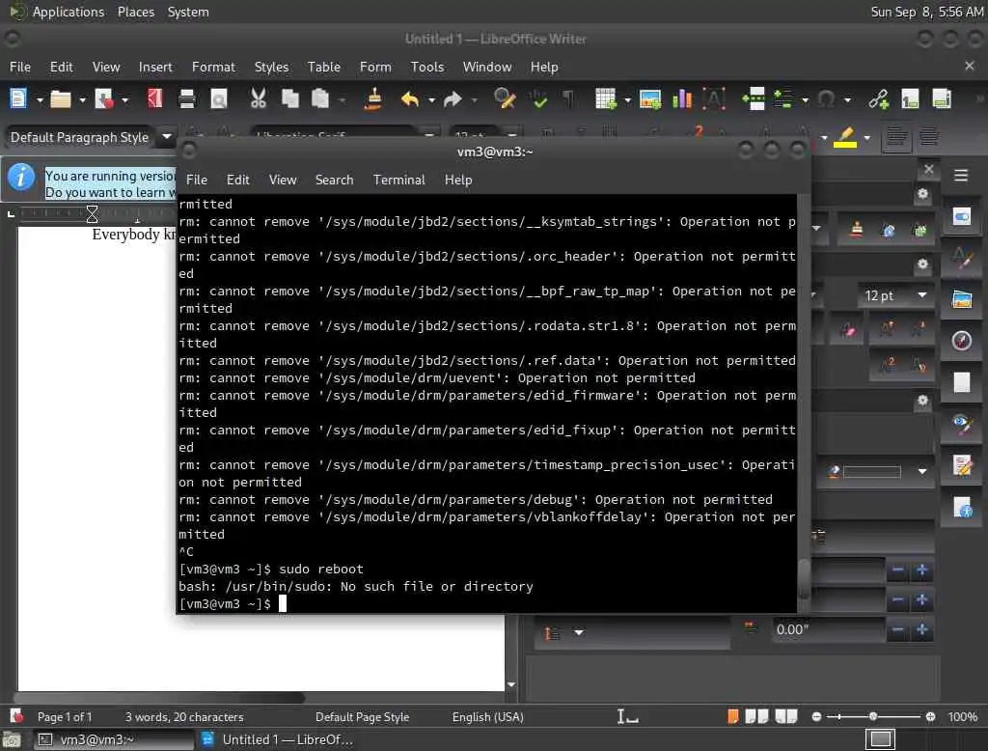Click the Undo arrow icon
This screenshot has height=751, width=988.
pos(410,99)
